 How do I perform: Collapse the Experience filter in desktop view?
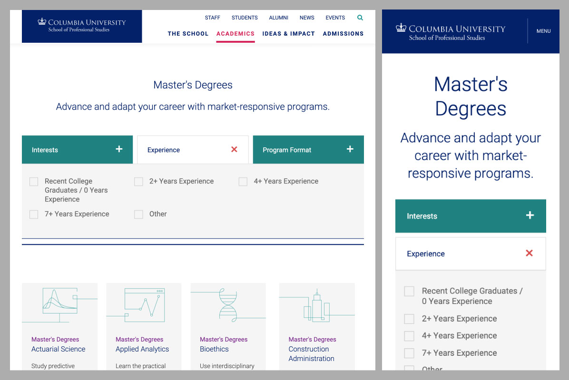tap(193, 150)
